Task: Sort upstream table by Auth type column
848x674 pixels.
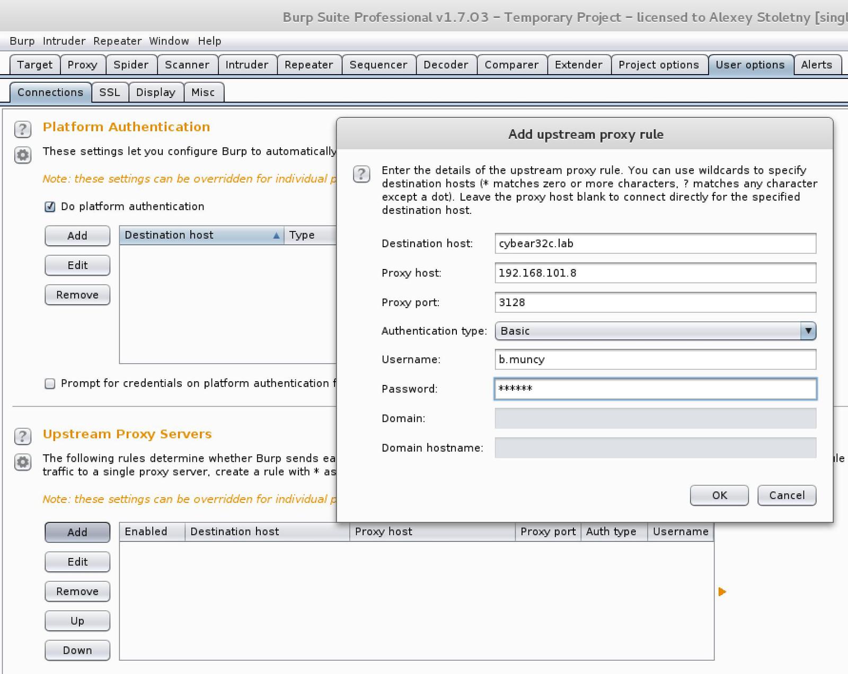Action: tap(614, 532)
